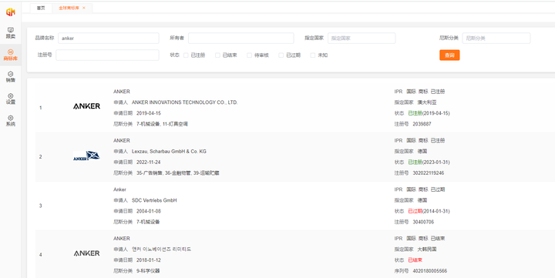Open the 指定国家 dropdown

(362, 39)
